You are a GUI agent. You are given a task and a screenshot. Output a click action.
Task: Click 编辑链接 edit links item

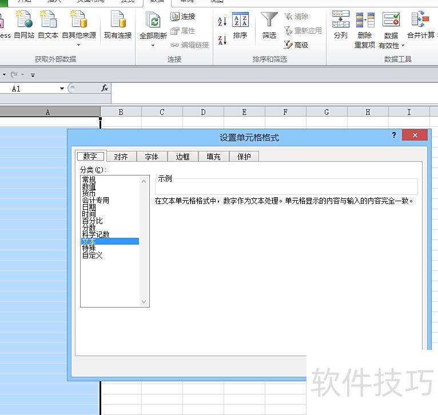[x=190, y=45]
